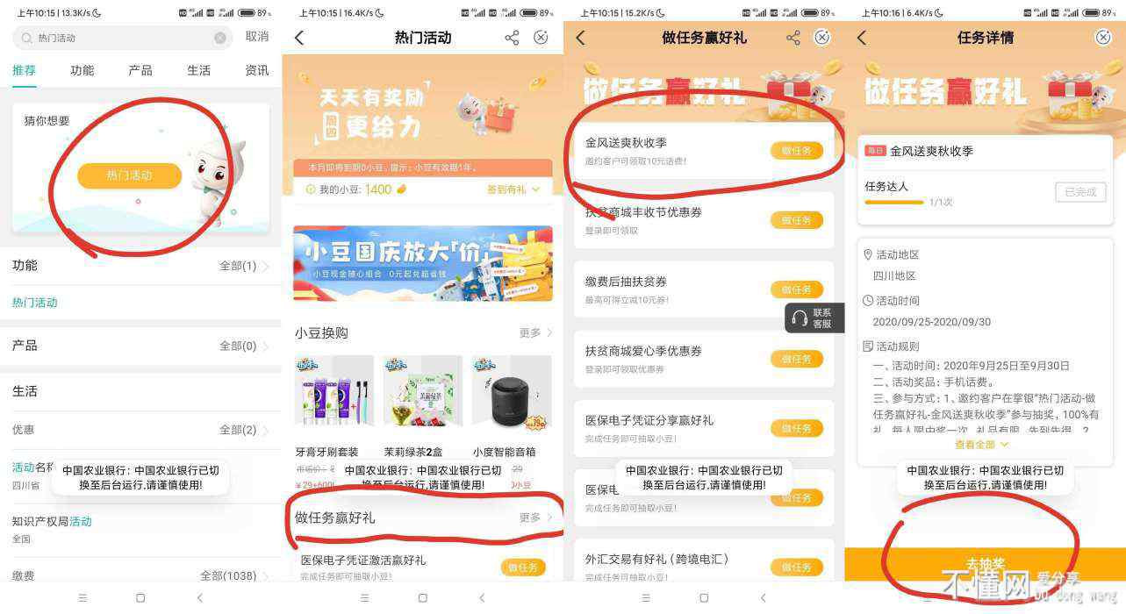Open the 联系客服 headset icon
Screen dimensions: 1126x614
[x=800, y=318]
